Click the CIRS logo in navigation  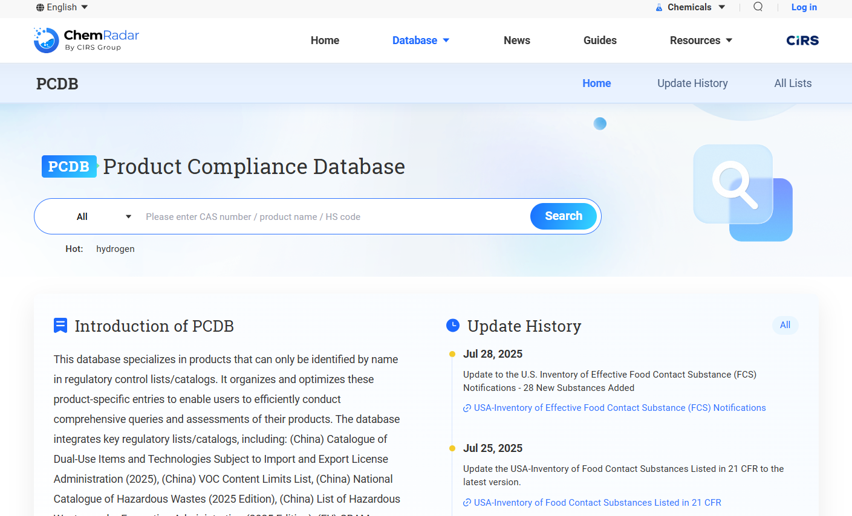[802, 40]
